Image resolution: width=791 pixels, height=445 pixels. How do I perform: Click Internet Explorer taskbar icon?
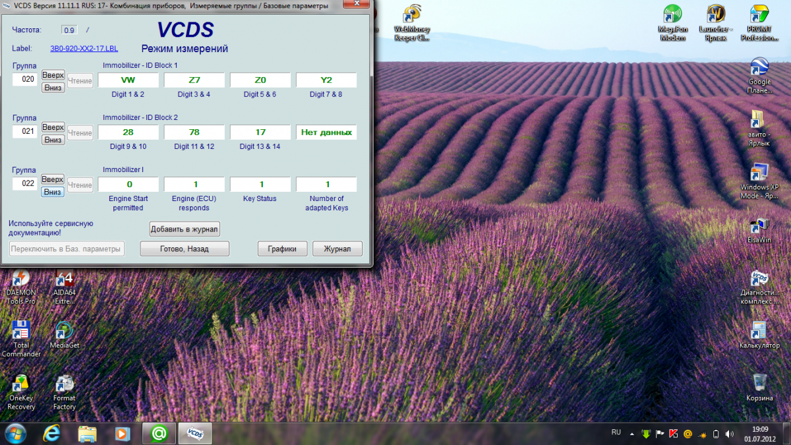point(52,433)
